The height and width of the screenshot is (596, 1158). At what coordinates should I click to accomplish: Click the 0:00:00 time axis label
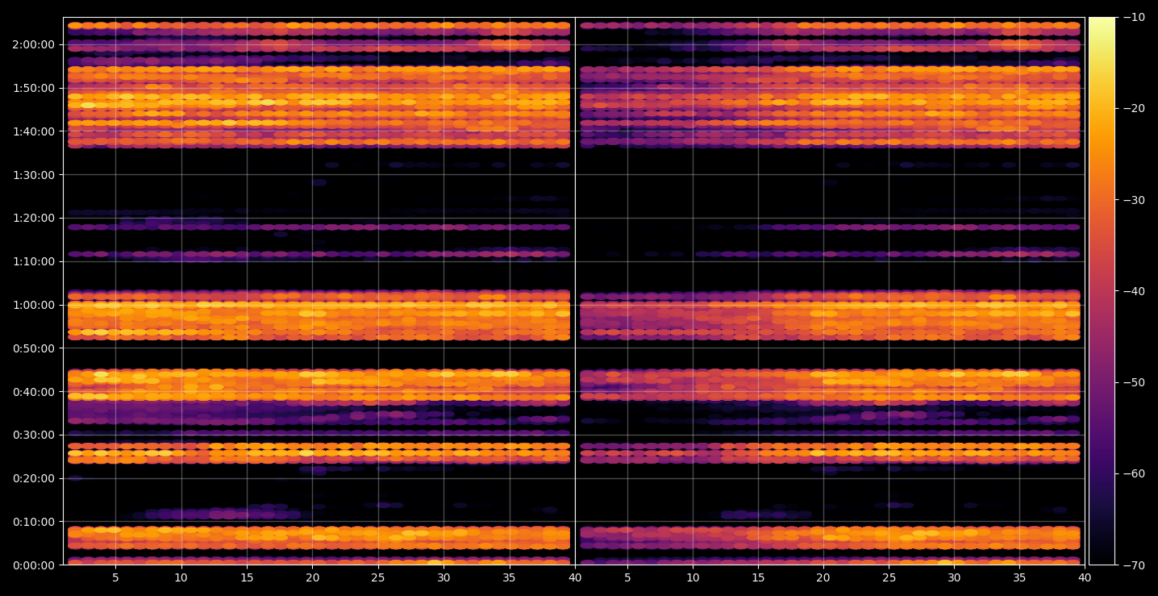point(33,565)
